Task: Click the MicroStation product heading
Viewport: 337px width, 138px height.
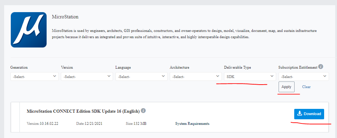Action: pyautogui.click(x=65, y=17)
